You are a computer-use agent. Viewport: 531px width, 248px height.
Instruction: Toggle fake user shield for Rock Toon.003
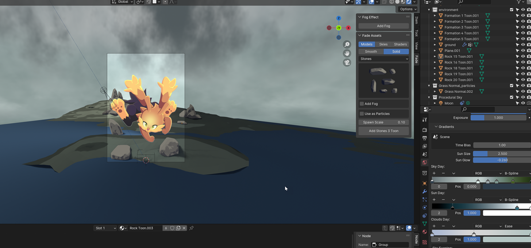coord(172,228)
